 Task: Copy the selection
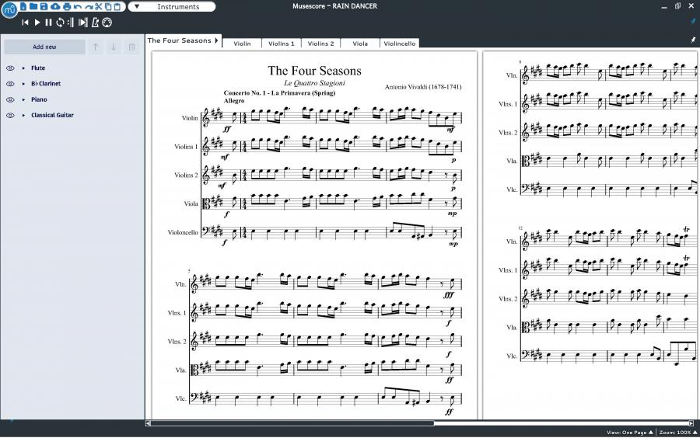pyautogui.click(x=108, y=7)
